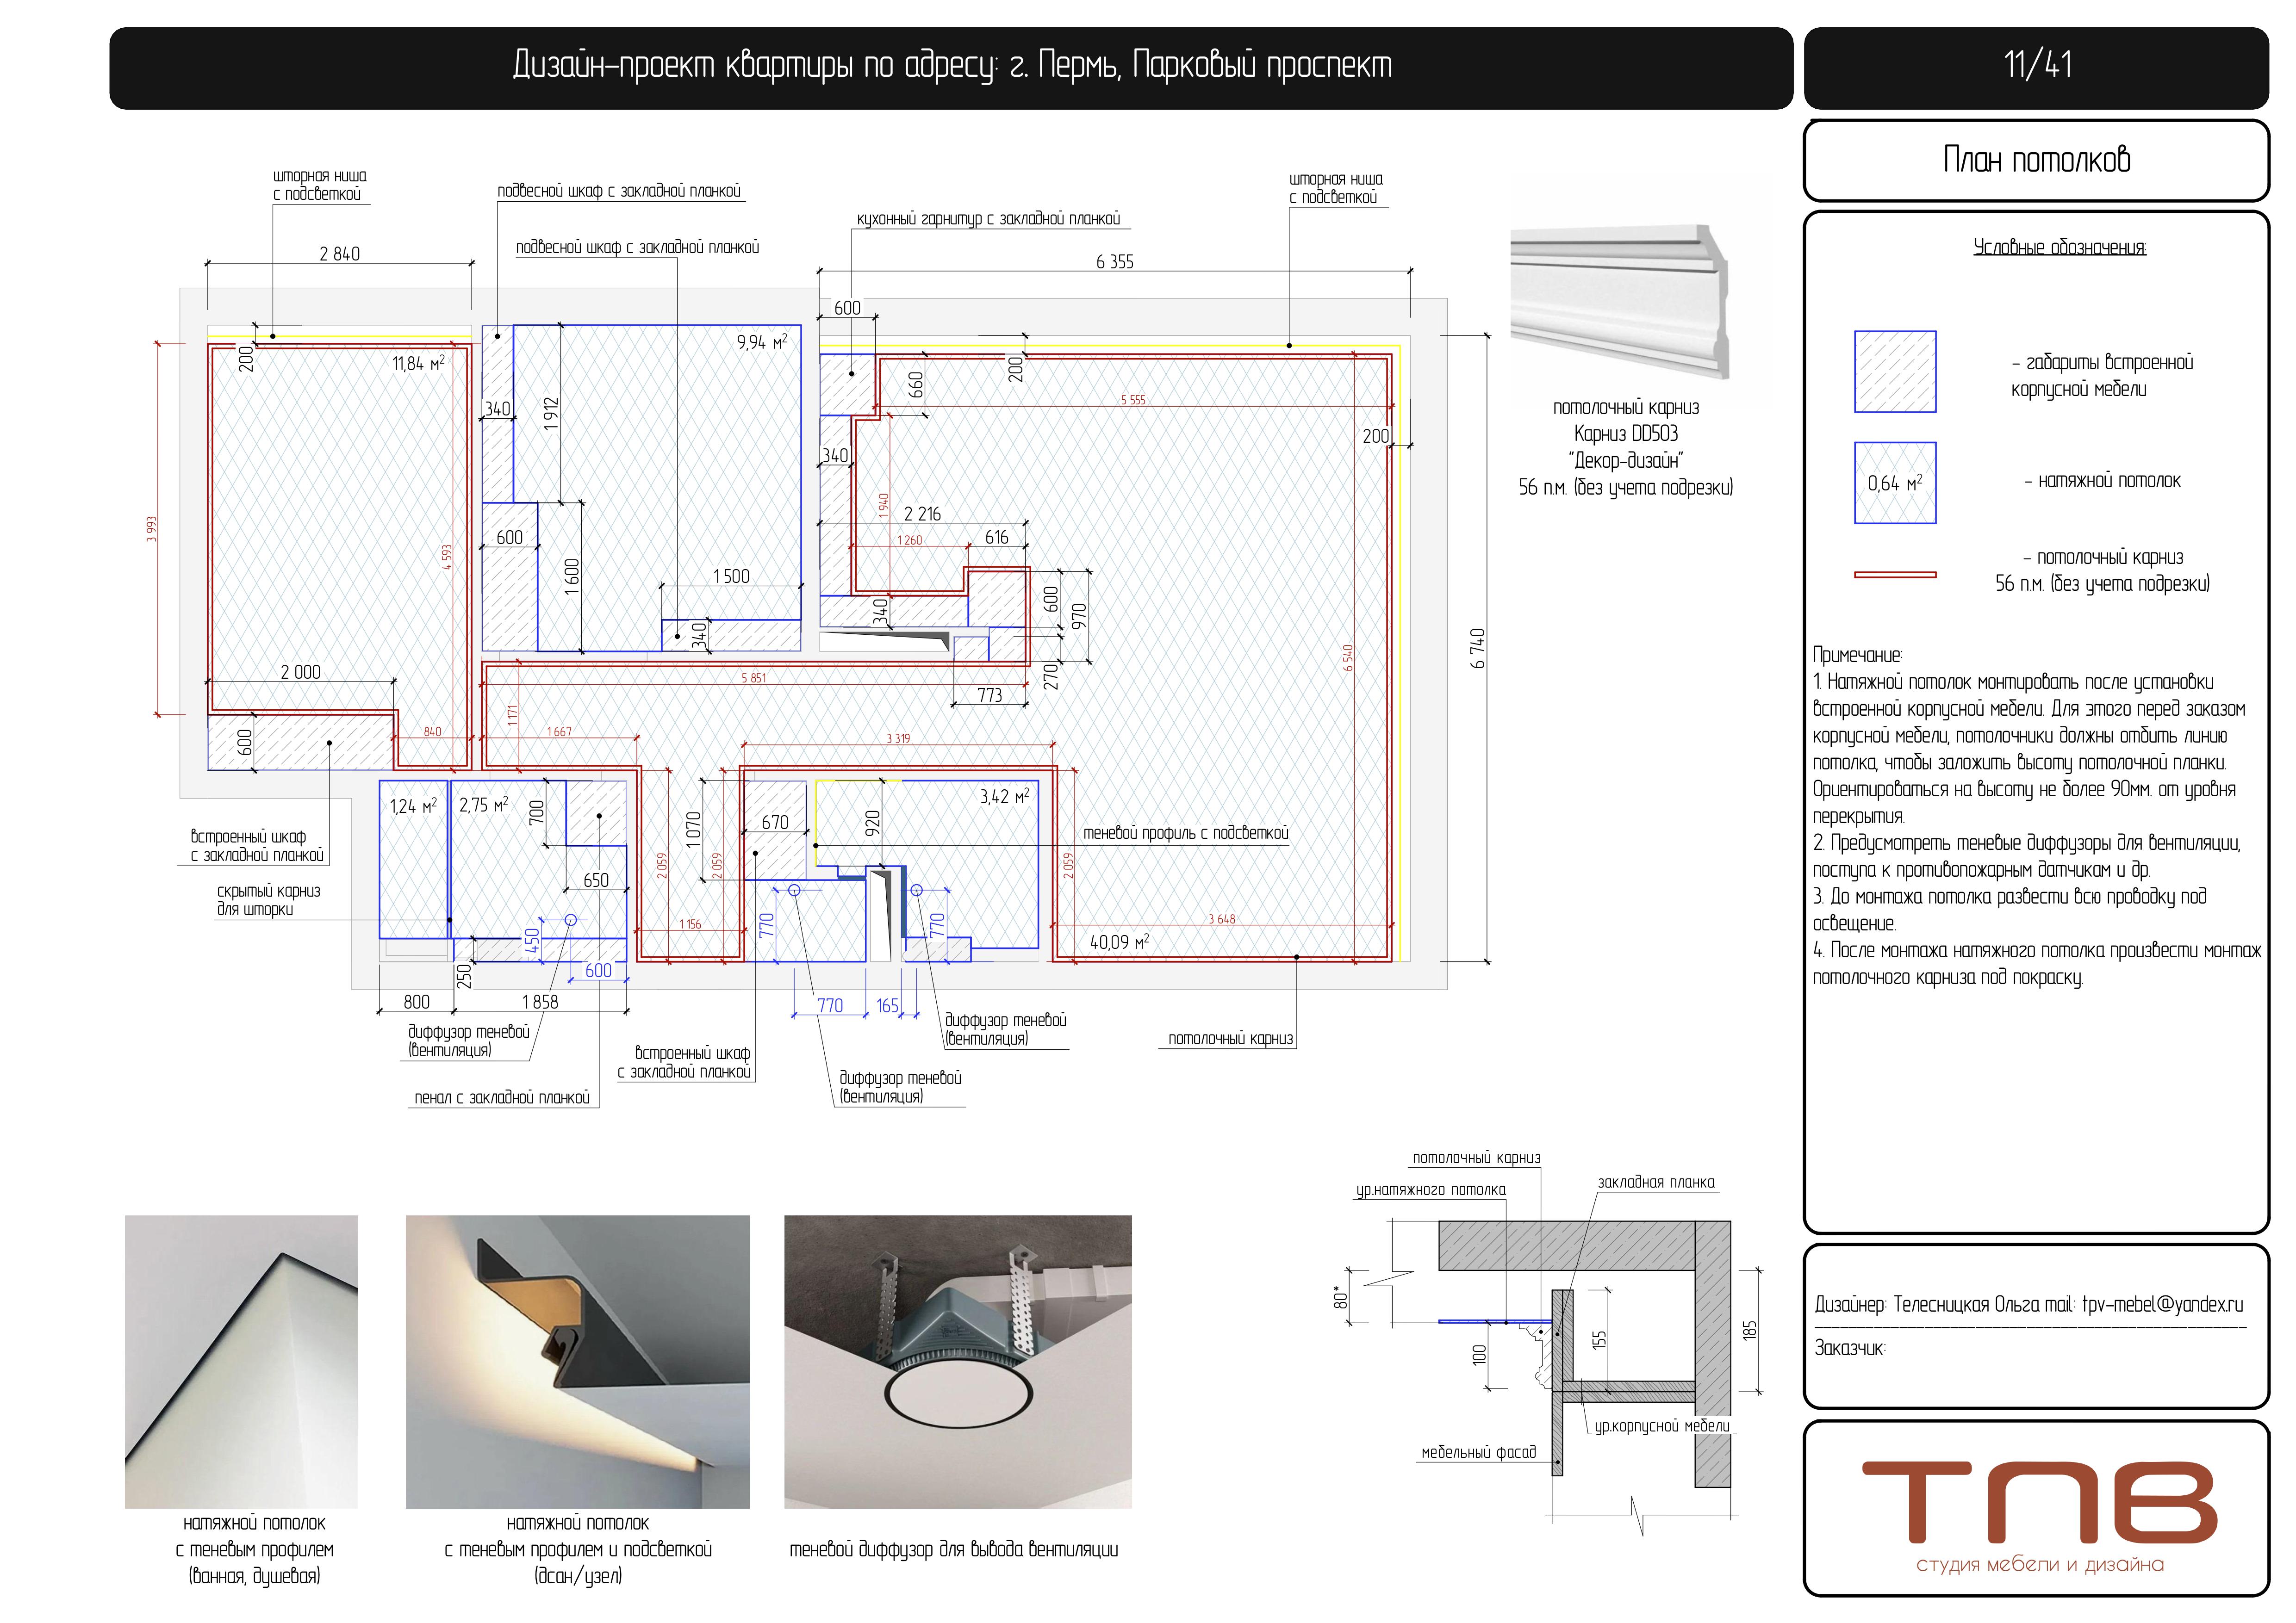Click the shadow diffuser circle near the 450 dimension

click(x=571, y=919)
